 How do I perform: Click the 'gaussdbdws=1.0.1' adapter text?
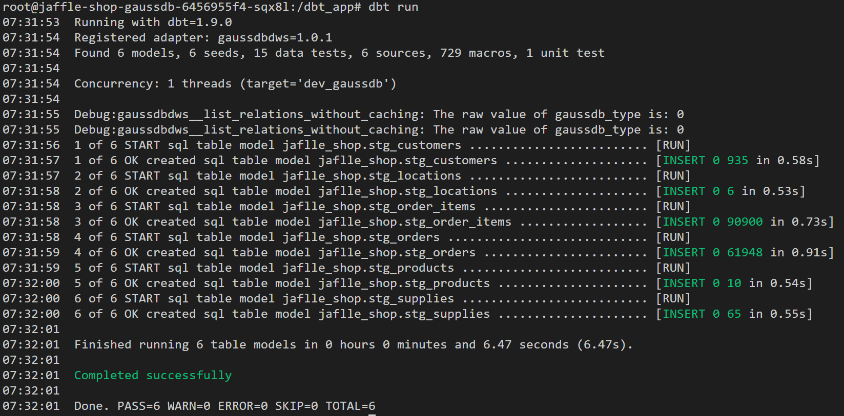pos(275,38)
